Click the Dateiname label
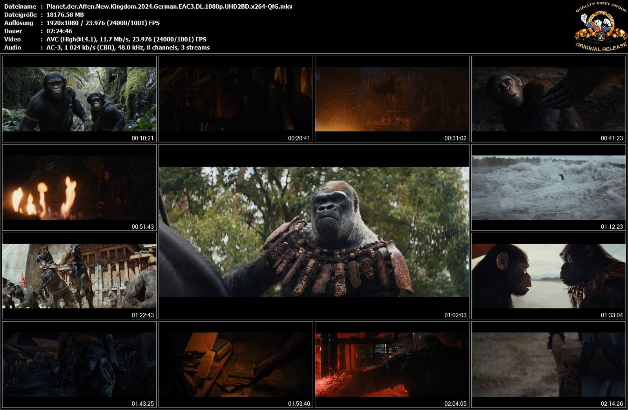The width and height of the screenshot is (628, 410). (x=20, y=6)
